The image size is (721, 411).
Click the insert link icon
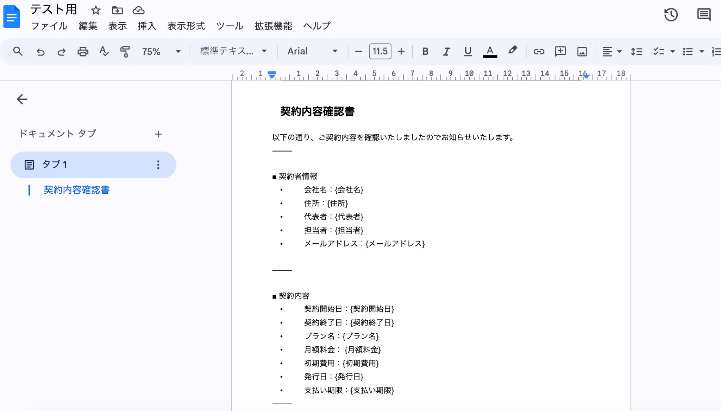539,52
